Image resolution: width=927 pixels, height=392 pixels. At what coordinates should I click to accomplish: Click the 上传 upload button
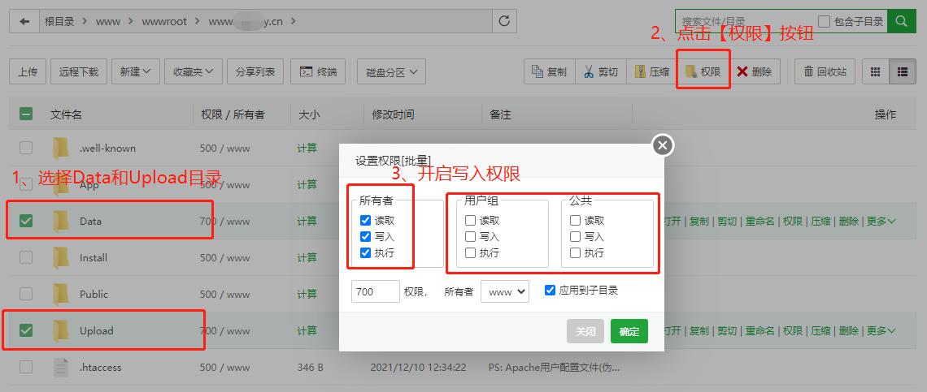[28, 71]
